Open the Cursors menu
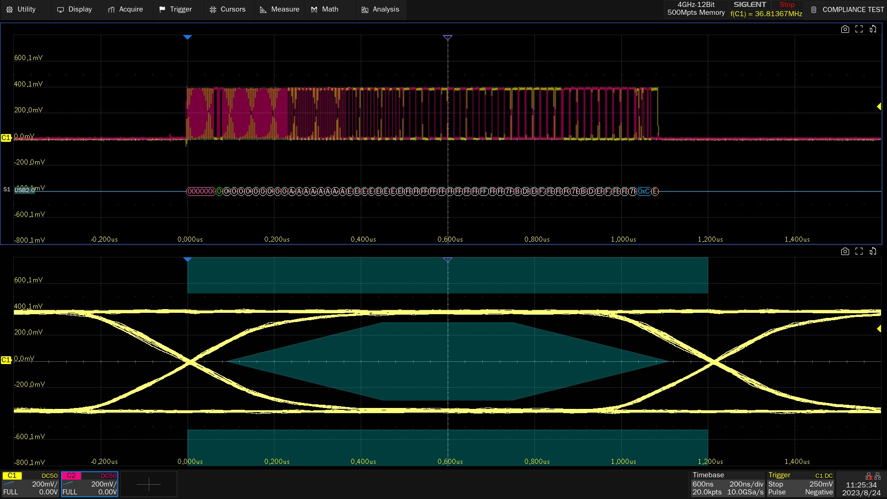The width and height of the screenshot is (887, 499). [227, 9]
